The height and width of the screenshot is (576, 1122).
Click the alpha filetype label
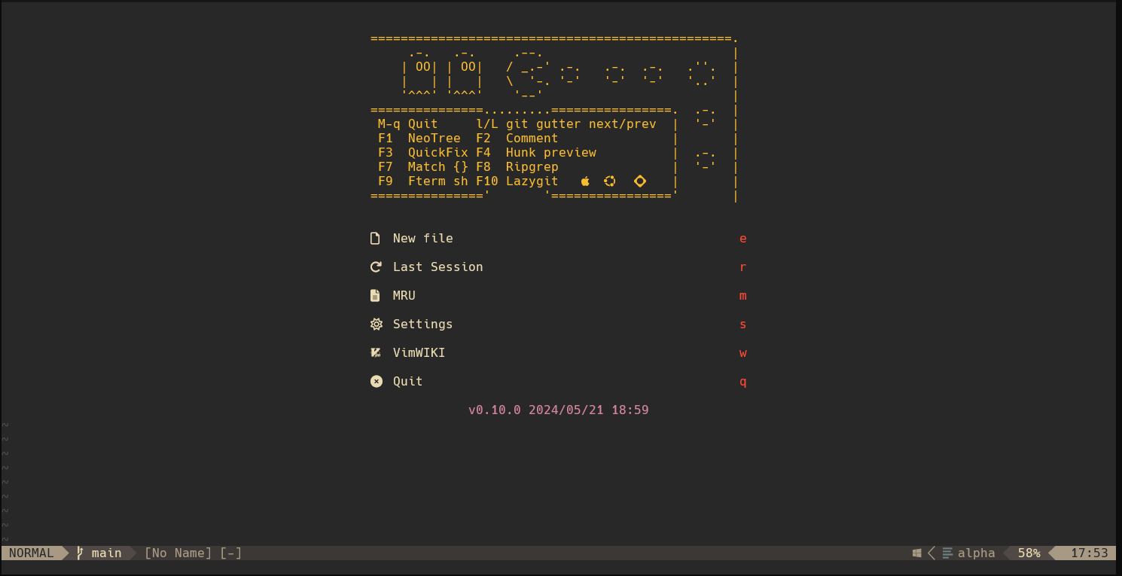[977, 553]
